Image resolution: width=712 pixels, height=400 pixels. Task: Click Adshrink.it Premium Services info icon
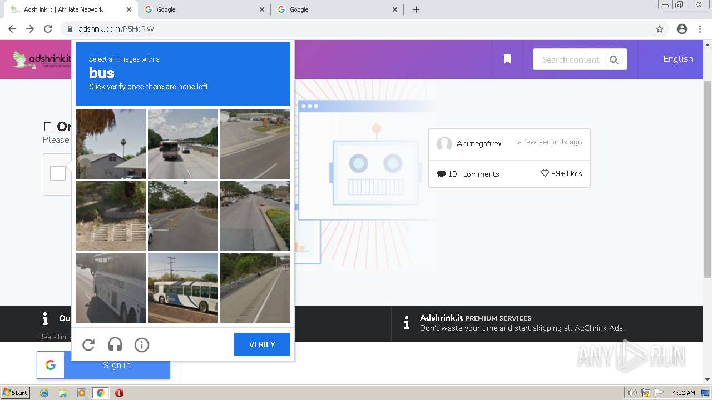point(407,323)
